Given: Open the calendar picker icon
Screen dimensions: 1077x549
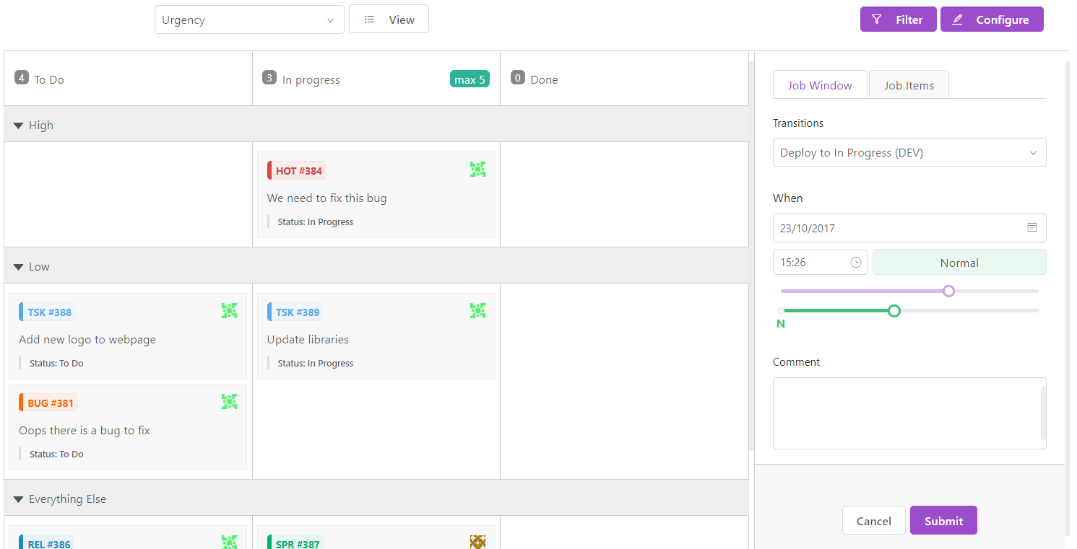Looking at the screenshot, I should 1032,227.
